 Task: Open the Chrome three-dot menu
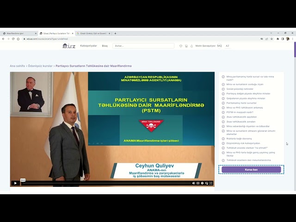pos(293,39)
